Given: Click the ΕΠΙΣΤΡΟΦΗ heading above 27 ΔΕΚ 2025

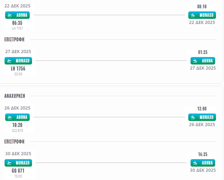Looking at the screenshot, I should click(x=14, y=40).
